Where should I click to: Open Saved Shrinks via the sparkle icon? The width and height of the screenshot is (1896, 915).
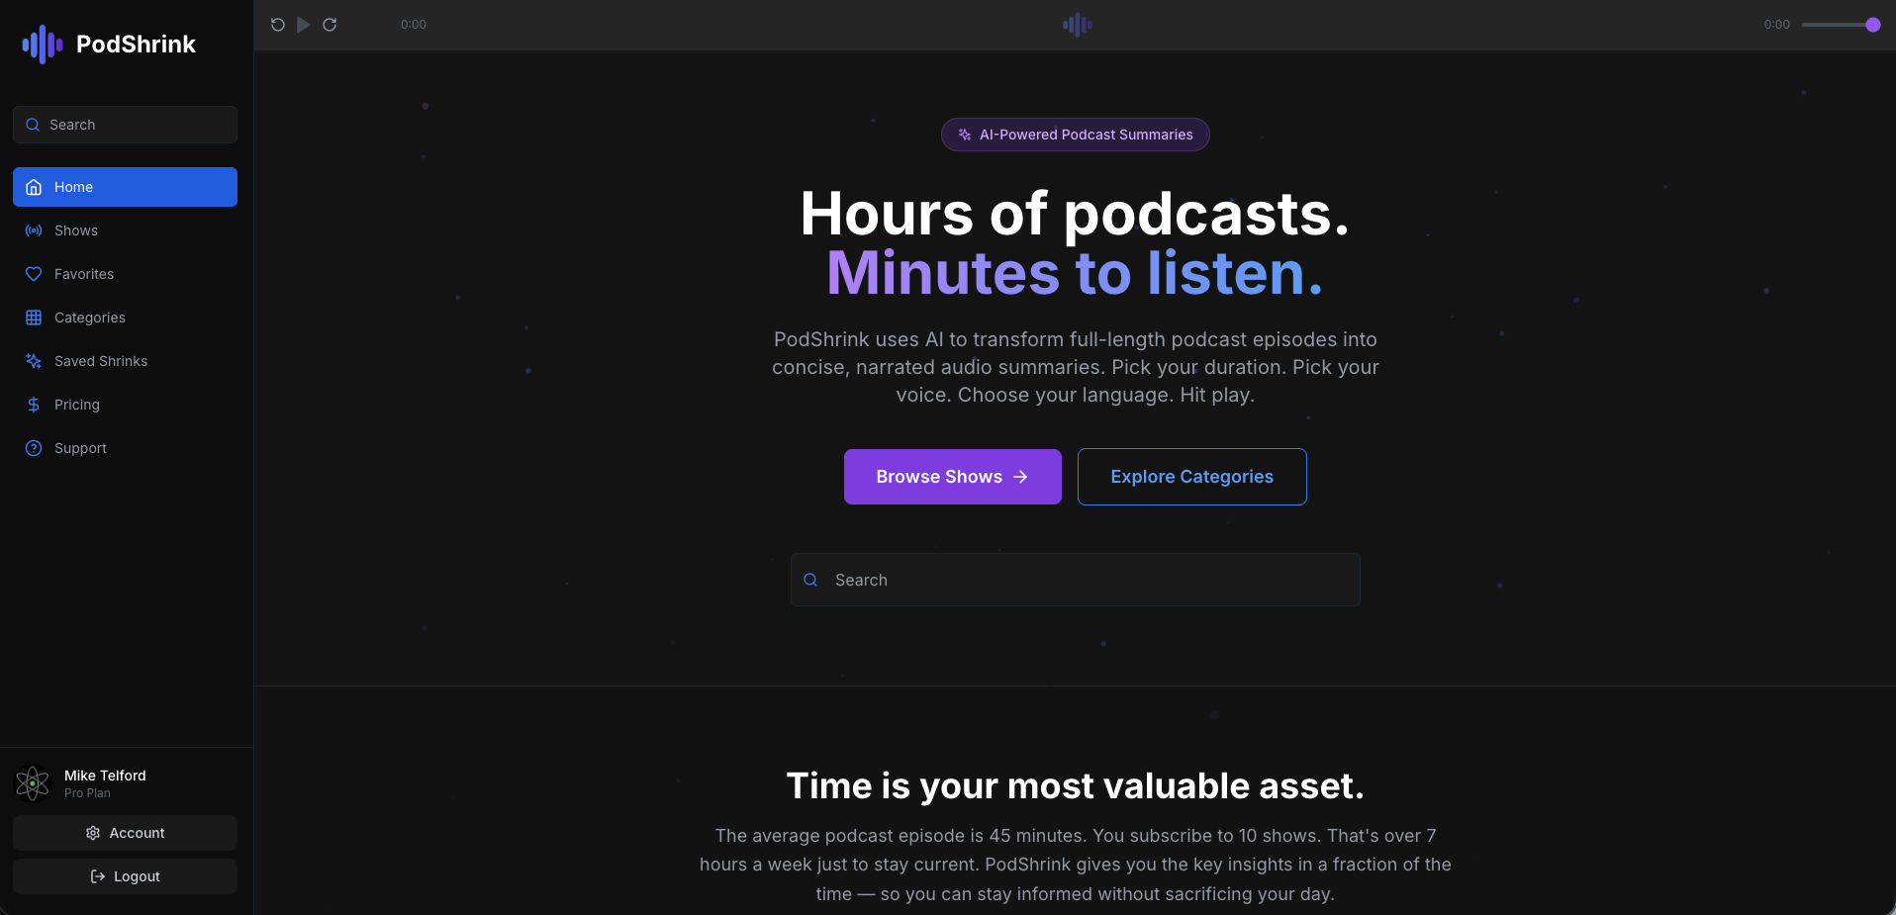[33, 361]
